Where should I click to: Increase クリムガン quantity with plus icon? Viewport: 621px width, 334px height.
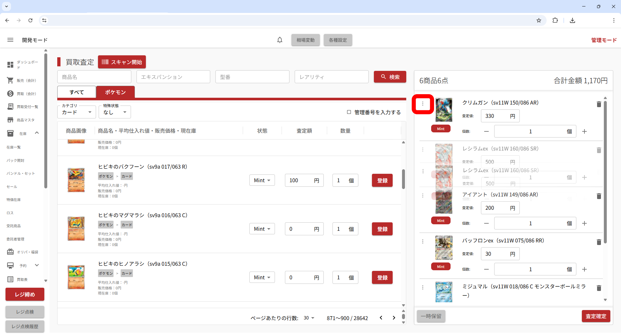584,131
